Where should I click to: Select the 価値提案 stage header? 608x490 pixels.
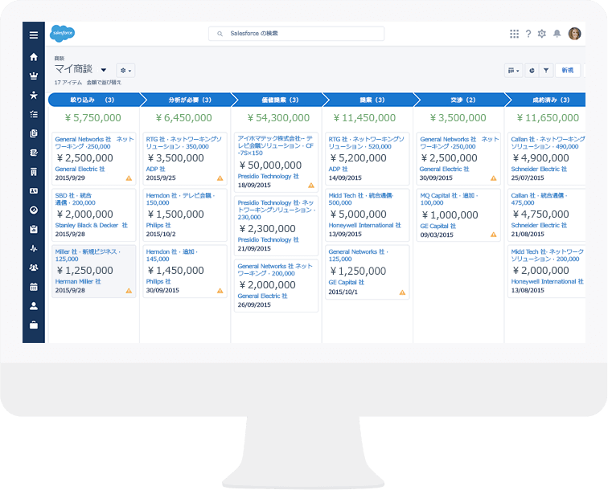click(x=276, y=100)
